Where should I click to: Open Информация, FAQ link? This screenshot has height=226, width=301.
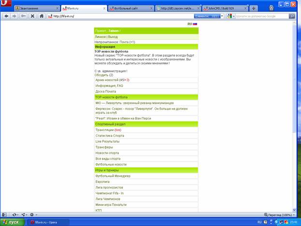[x=109, y=86]
